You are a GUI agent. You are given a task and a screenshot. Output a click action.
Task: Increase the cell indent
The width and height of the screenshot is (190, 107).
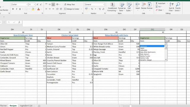point(61,9)
